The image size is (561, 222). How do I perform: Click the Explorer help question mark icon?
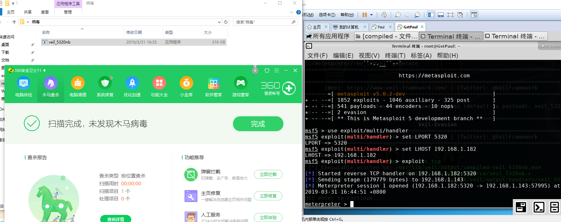(298, 12)
